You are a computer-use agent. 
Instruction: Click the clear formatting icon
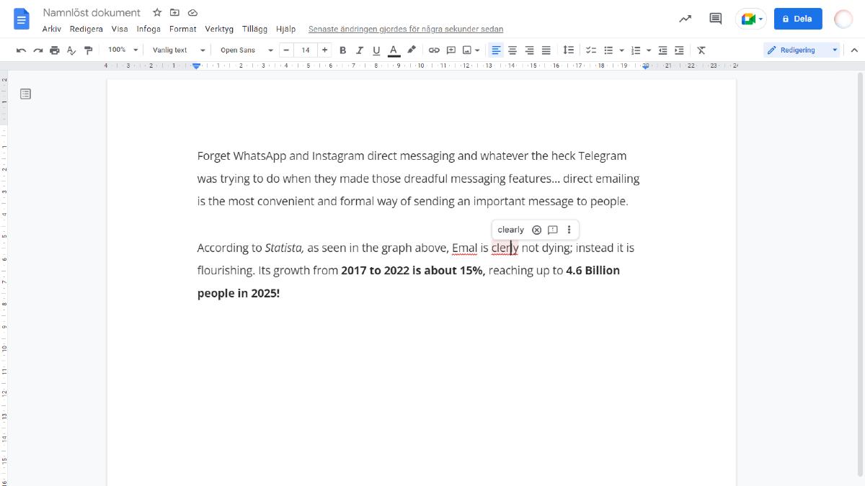(x=701, y=50)
